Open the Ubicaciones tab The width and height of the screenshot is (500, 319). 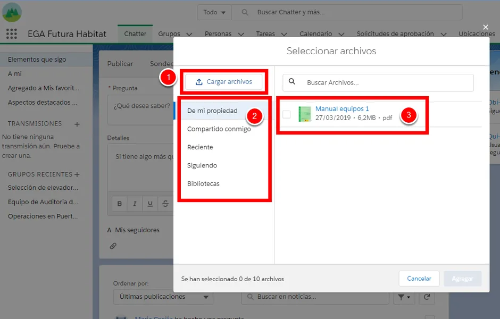[x=477, y=34]
